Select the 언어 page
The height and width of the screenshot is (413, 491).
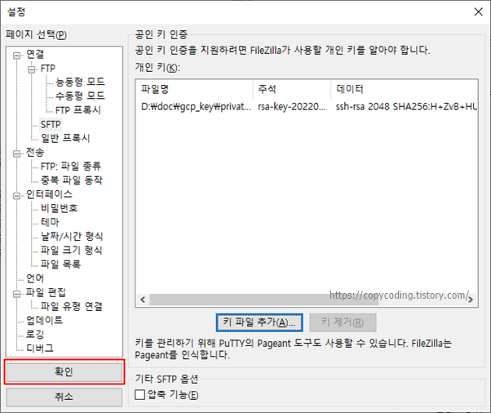pos(35,278)
